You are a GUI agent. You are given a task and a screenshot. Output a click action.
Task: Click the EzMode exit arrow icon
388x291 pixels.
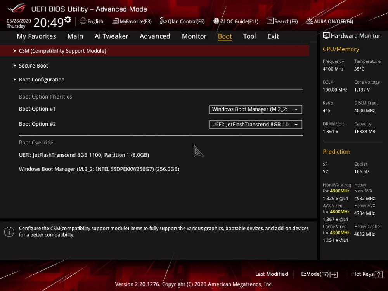click(334, 274)
